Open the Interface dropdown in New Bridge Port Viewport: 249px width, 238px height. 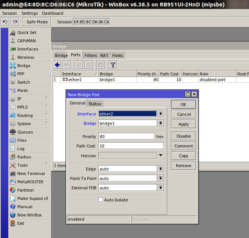[x=161, y=114]
